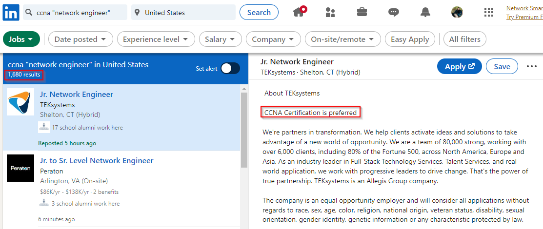Viewport: 543px width, 229px height.
Task: Enable the Easy Apply filter
Action: point(410,39)
